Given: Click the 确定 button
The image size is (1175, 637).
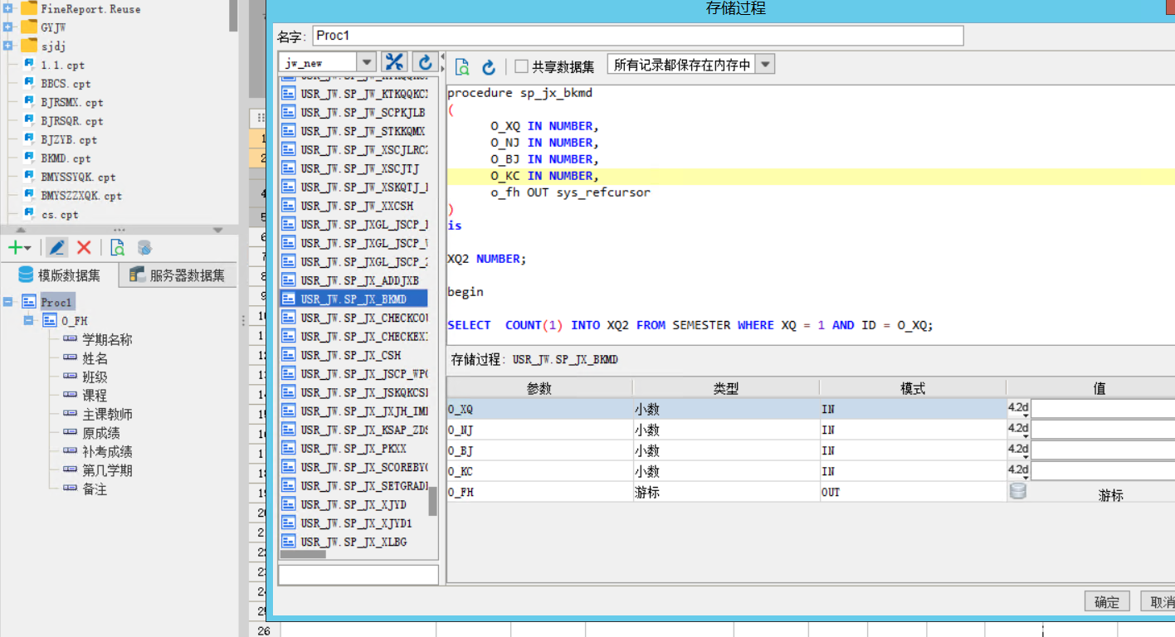Looking at the screenshot, I should pyautogui.click(x=1107, y=602).
